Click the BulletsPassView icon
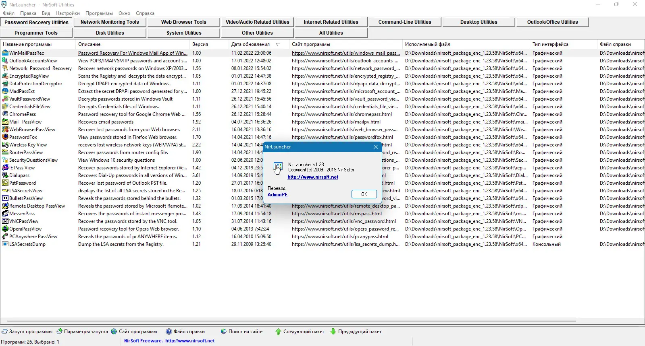Viewport: 645px width, 346px height. point(5,198)
